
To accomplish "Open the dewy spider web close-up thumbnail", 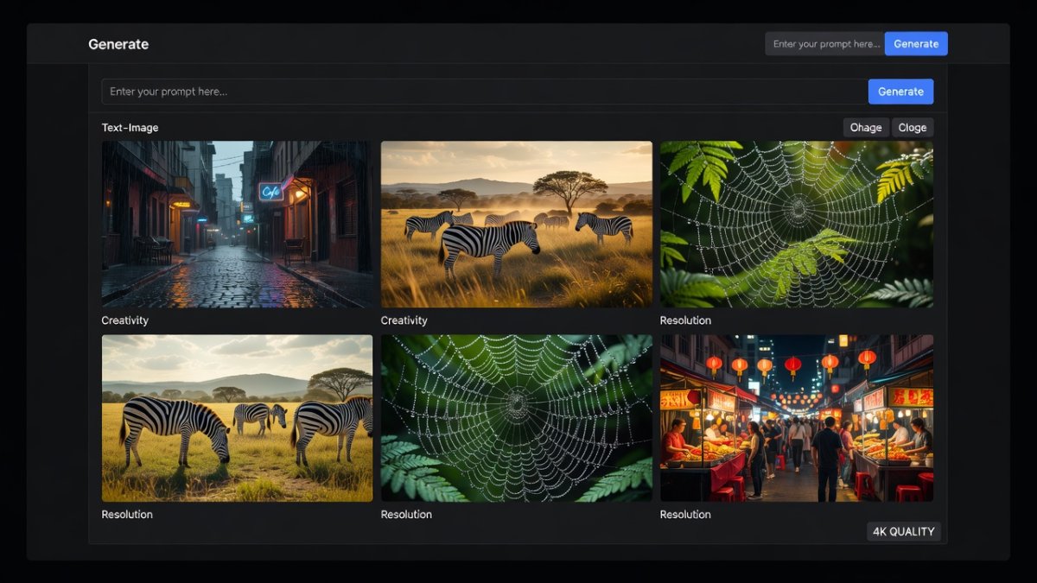I will (517, 418).
